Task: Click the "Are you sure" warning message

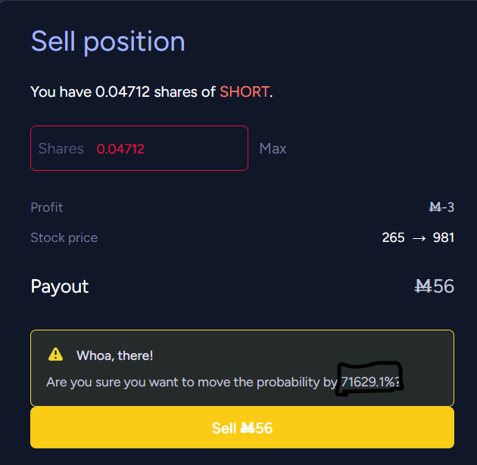Action: [191, 383]
